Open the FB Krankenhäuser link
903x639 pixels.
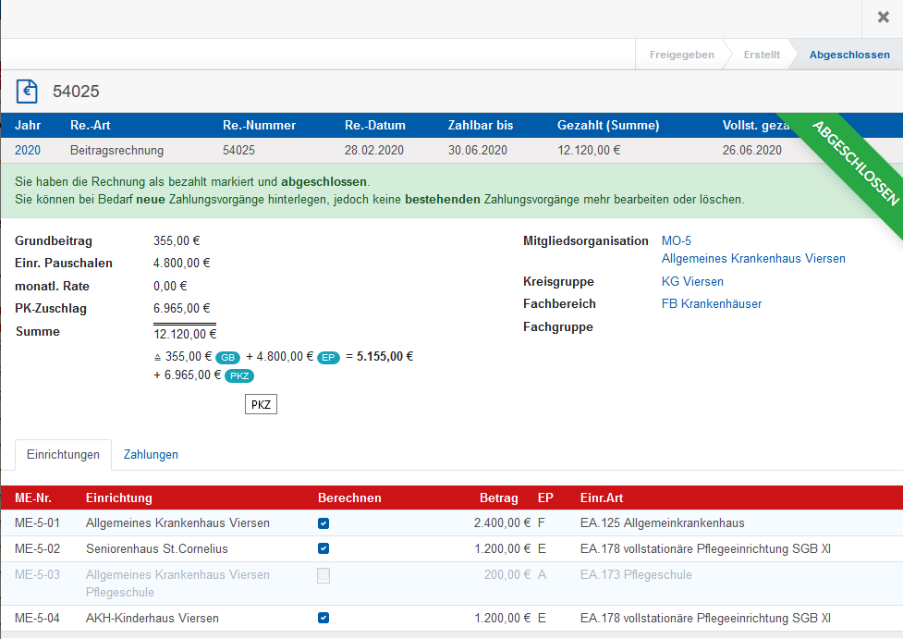point(712,303)
